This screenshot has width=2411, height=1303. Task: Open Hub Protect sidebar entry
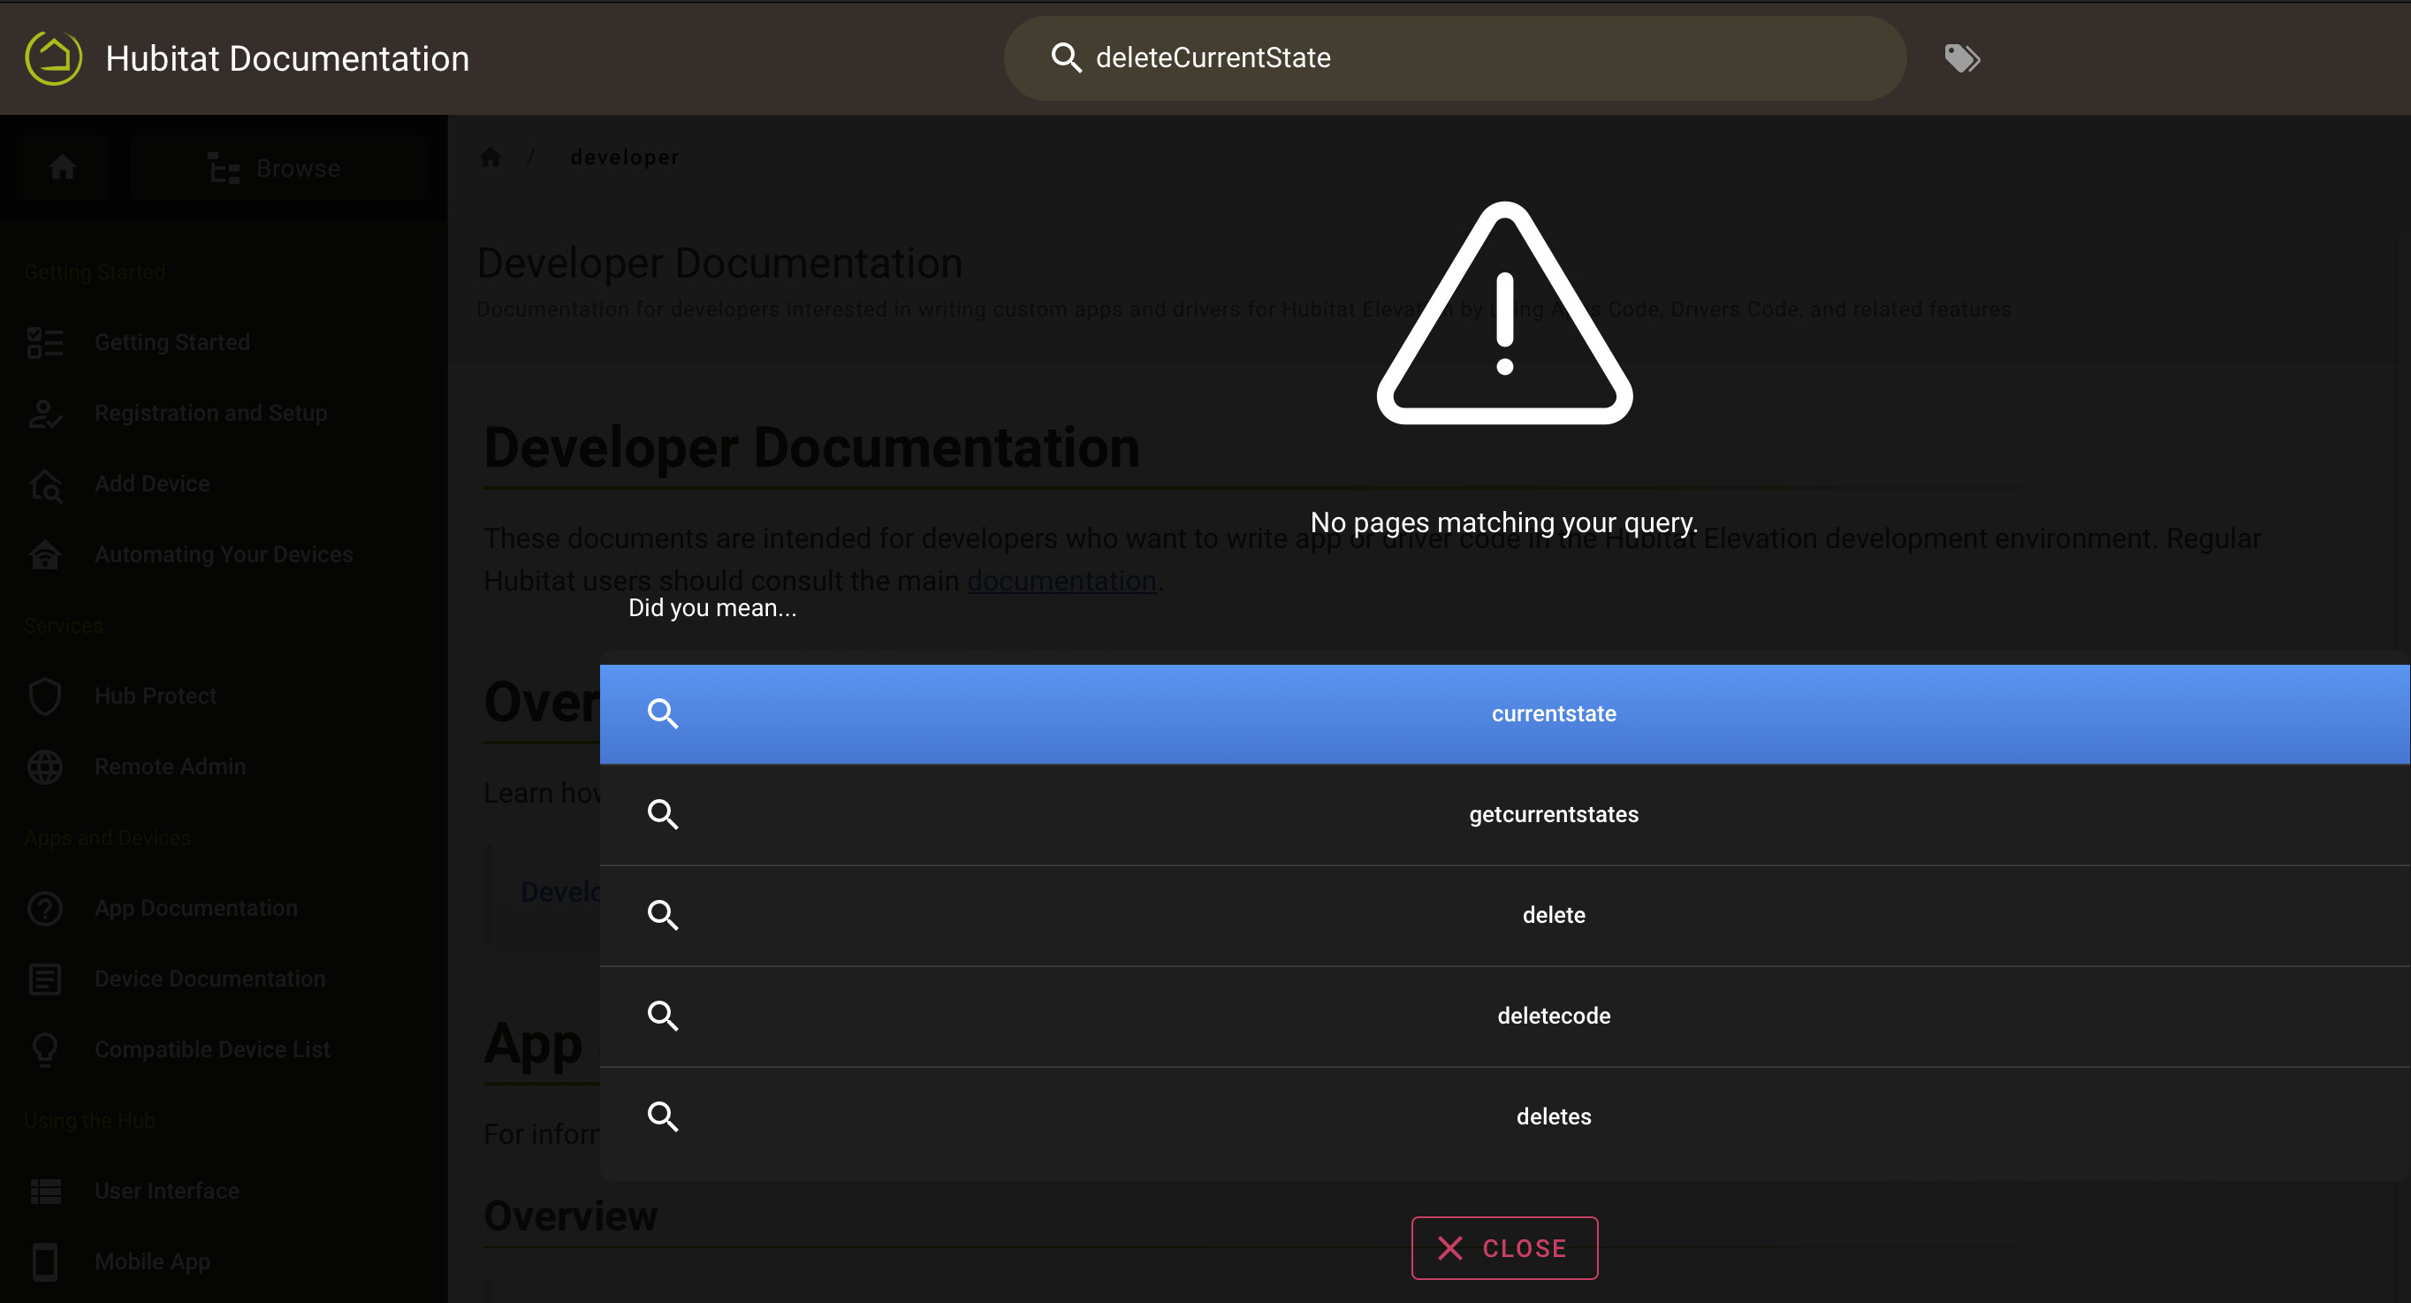(156, 696)
